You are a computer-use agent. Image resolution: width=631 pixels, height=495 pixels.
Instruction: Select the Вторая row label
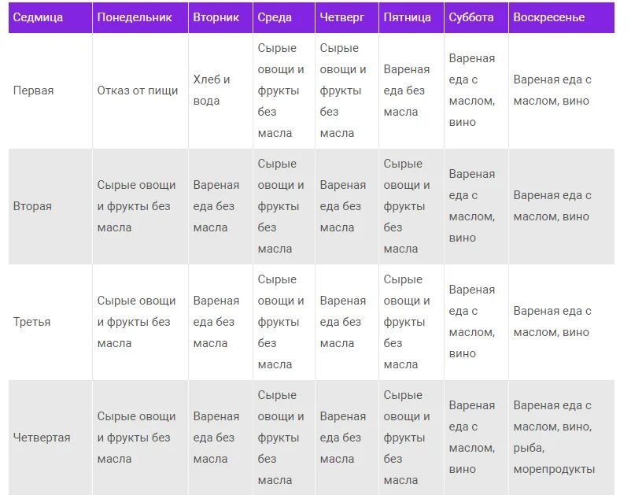click(50, 206)
